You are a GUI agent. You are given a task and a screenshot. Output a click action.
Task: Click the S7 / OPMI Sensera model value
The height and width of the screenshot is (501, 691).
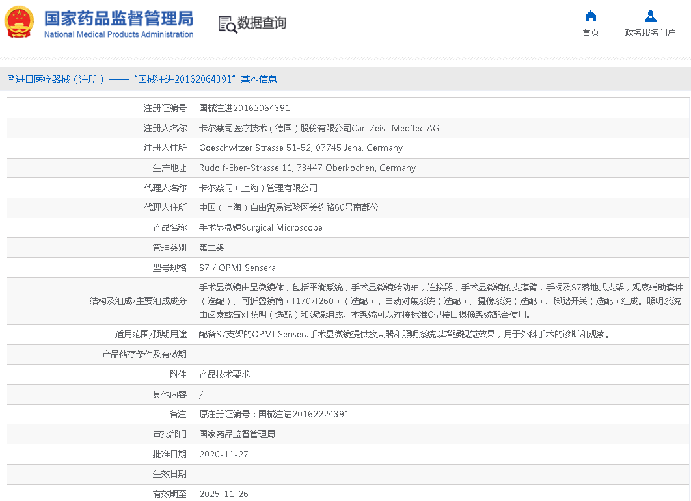point(237,268)
